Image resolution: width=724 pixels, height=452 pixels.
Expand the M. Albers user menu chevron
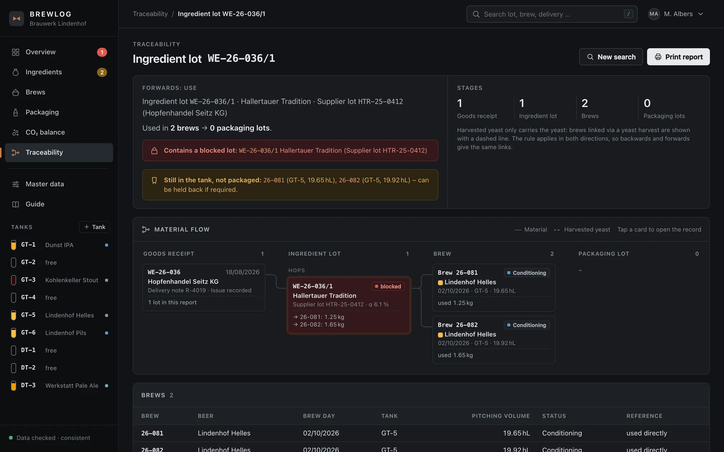(700, 14)
